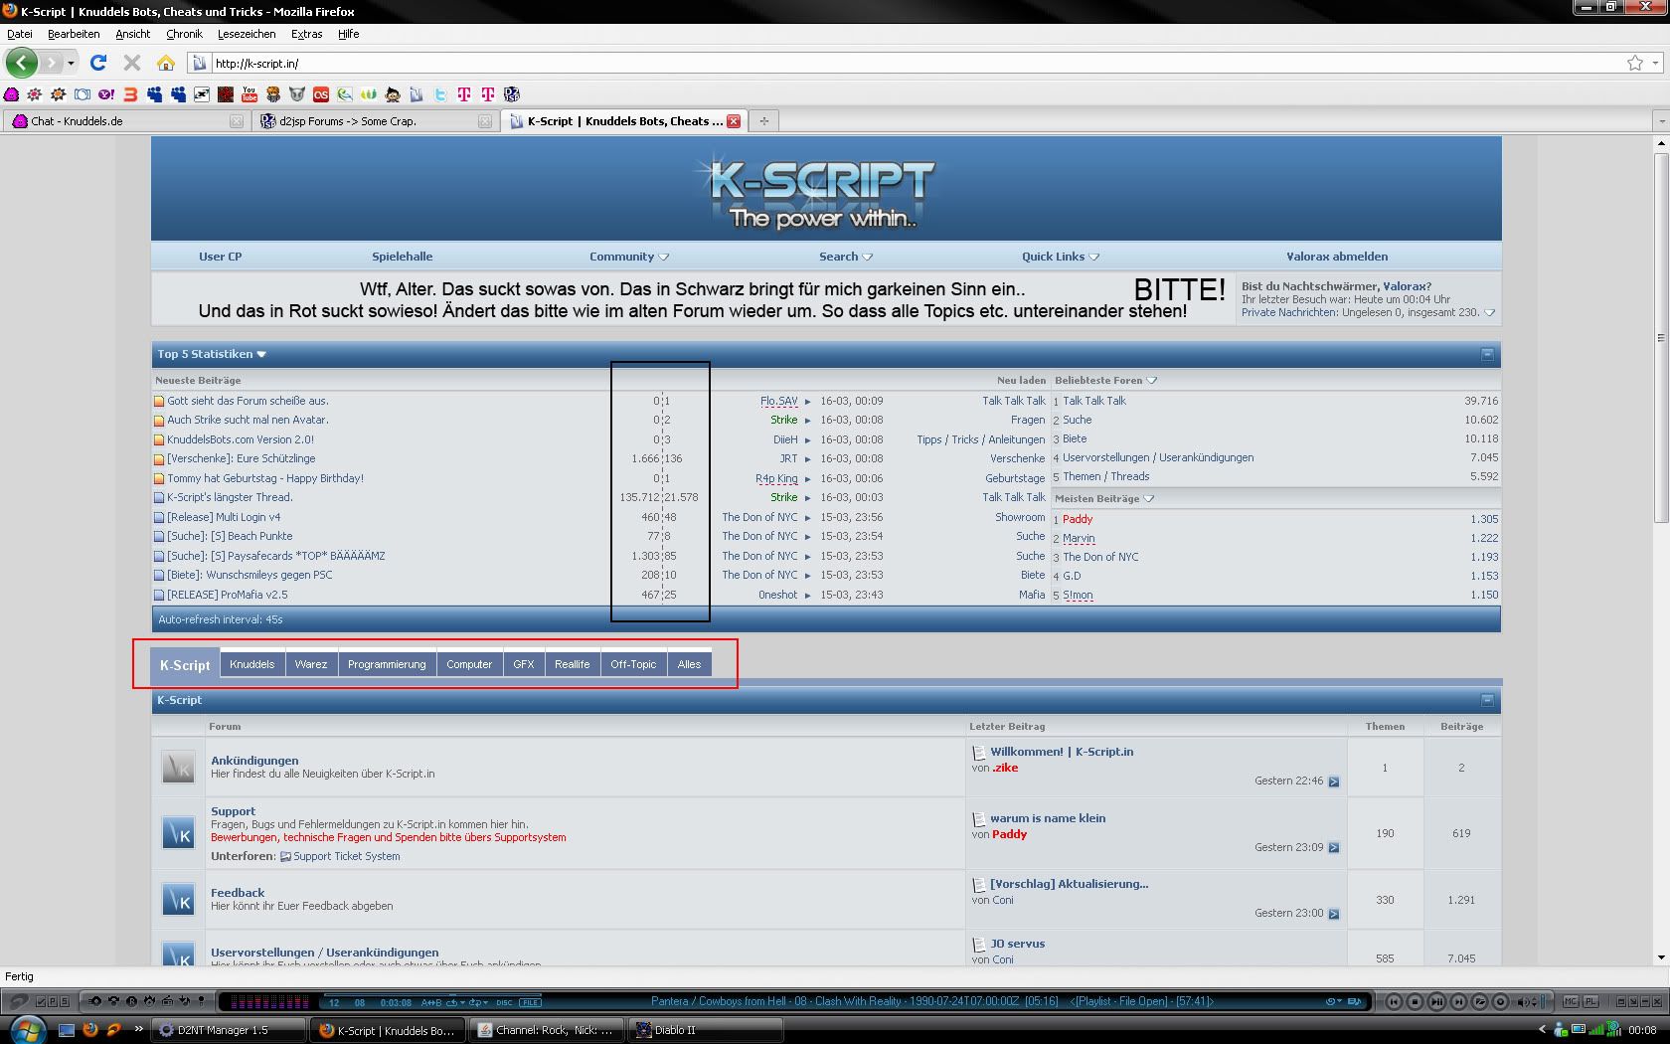Open a new browser tab with plus
This screenshot has height=1044, width=1670.
(x=764, y=121)
